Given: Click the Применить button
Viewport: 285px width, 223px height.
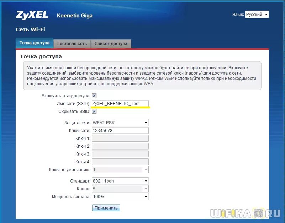Looking at the screenshot, I should coord(106,208).
